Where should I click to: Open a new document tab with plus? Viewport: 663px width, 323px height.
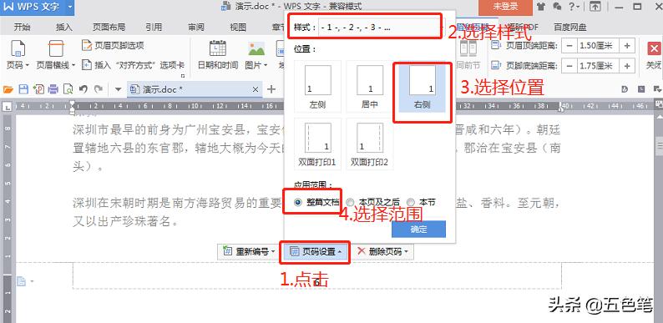click(271, 89)
